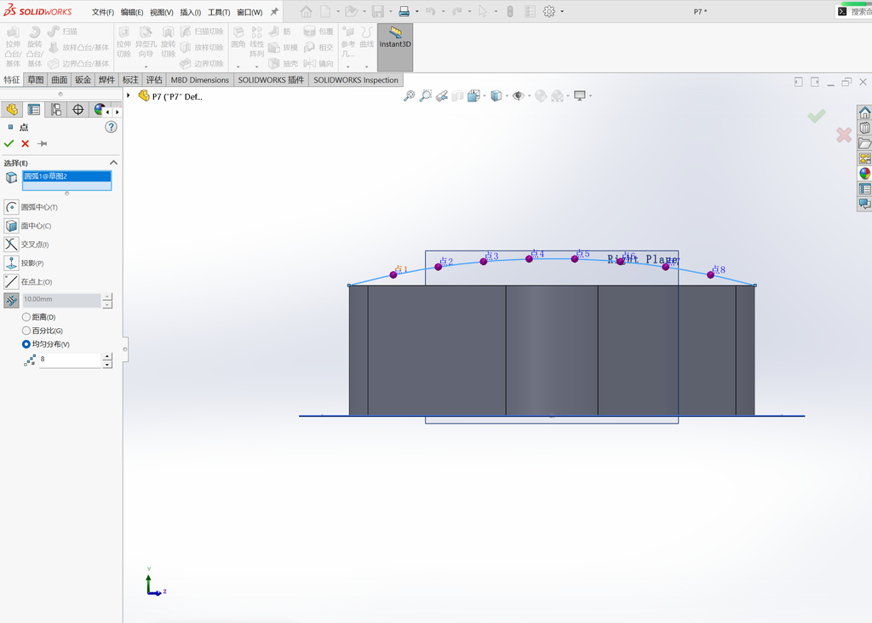Image resolution: width=872 pixels, height=623 pixels.
Task: Click the 点8 preview point on the arc
Action: point(710,274)
